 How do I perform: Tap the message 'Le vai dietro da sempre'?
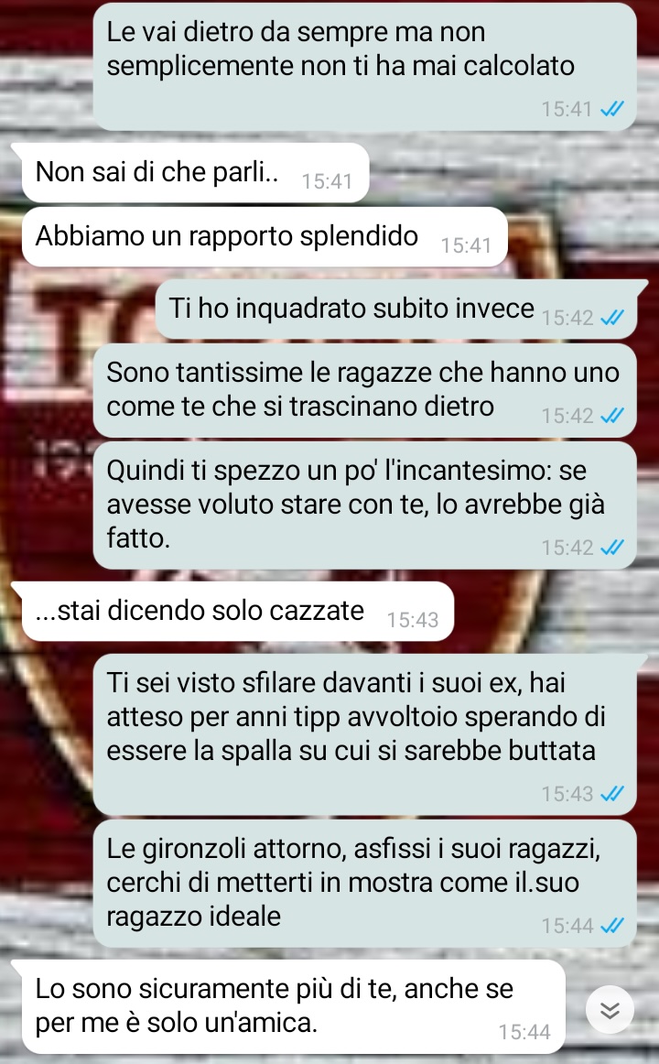click(x=365, y=67)
